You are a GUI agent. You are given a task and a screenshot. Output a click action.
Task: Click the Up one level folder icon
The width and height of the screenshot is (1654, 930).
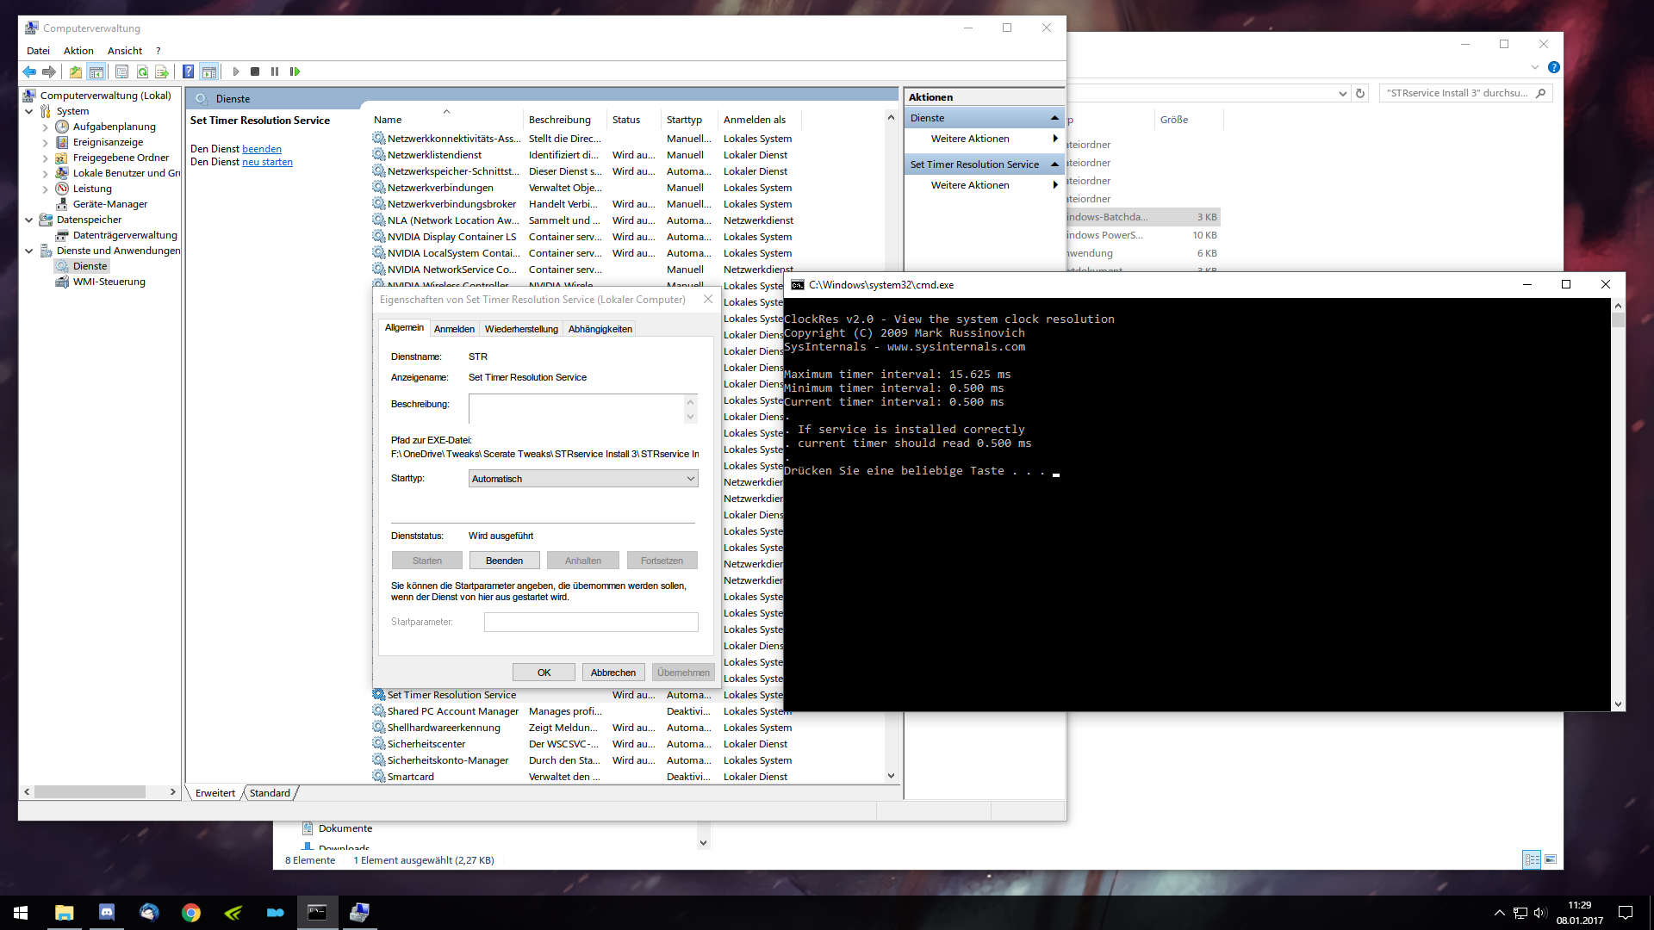coord(76,71)
